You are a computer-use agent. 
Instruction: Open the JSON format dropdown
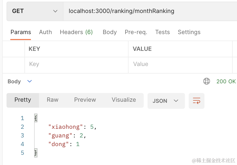166,101
